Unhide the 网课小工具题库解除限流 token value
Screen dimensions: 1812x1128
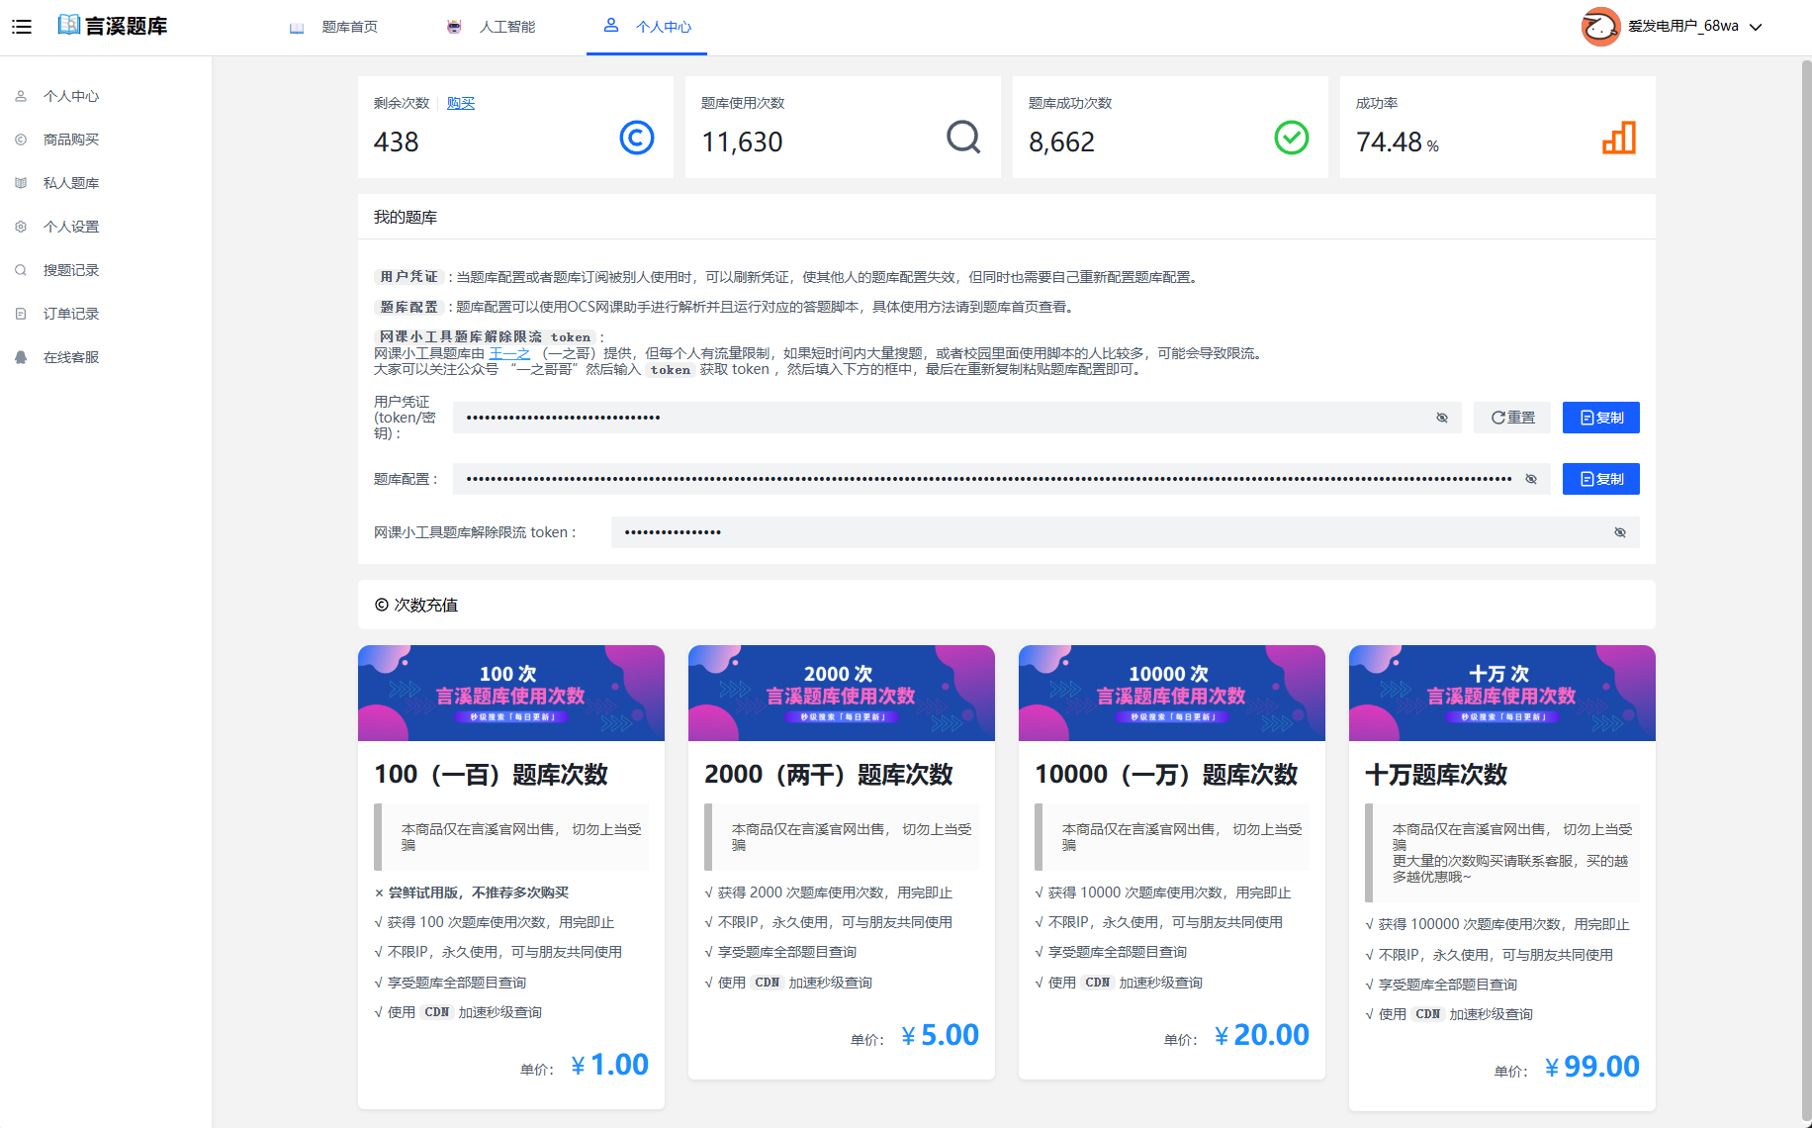pos(1619,532)
